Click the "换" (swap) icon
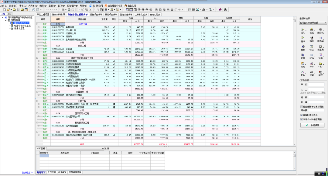 320,65
